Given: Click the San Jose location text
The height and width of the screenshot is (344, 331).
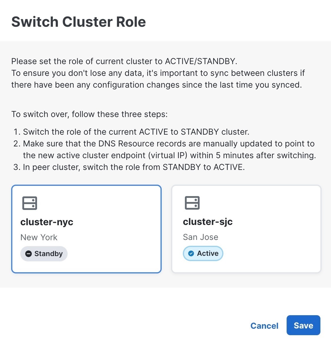Looking at the screenshot, I should tap(200, 237).
